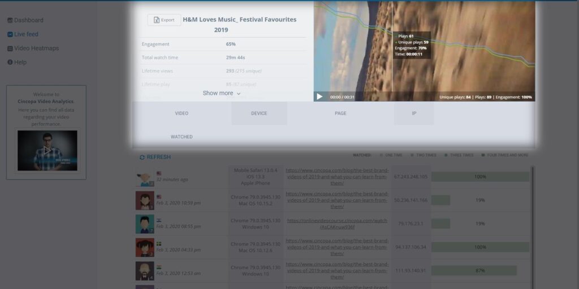Open the Help page
The width and height of the screenshot is (579, 289).
click(x=20, y=62)
